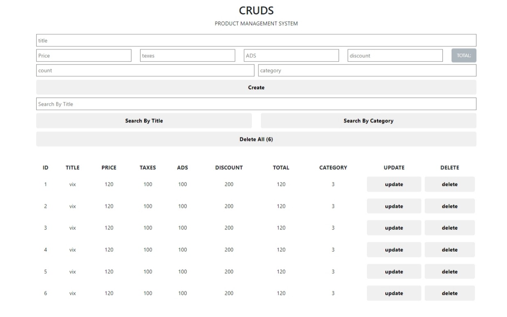Click the ADS input field

point(291,55)
